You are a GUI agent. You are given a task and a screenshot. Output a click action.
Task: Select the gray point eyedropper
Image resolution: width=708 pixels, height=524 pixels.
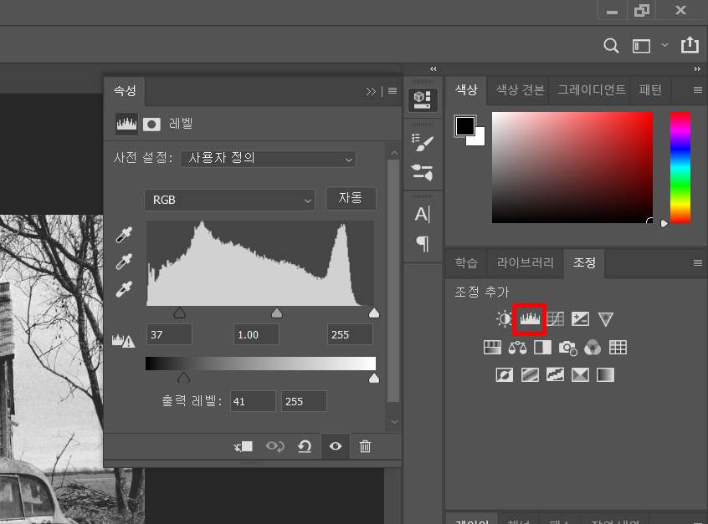tap(124, 262)
